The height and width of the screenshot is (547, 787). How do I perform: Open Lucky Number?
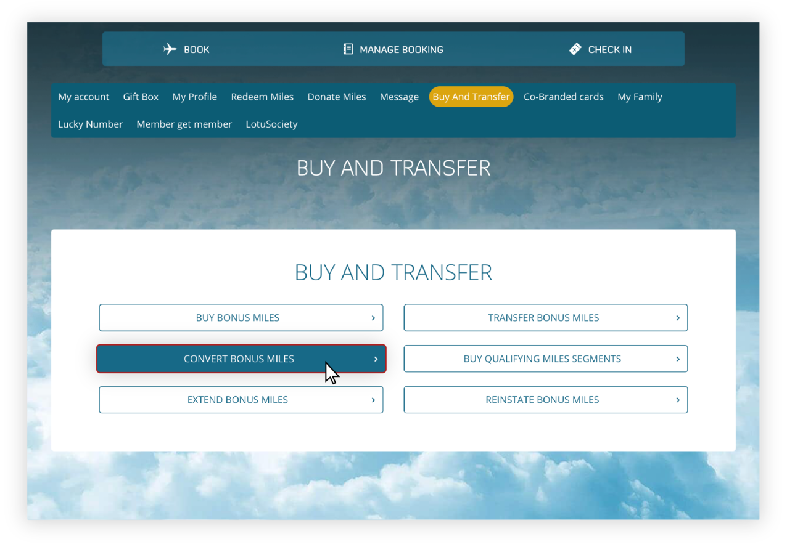click(x=90, y=124)
